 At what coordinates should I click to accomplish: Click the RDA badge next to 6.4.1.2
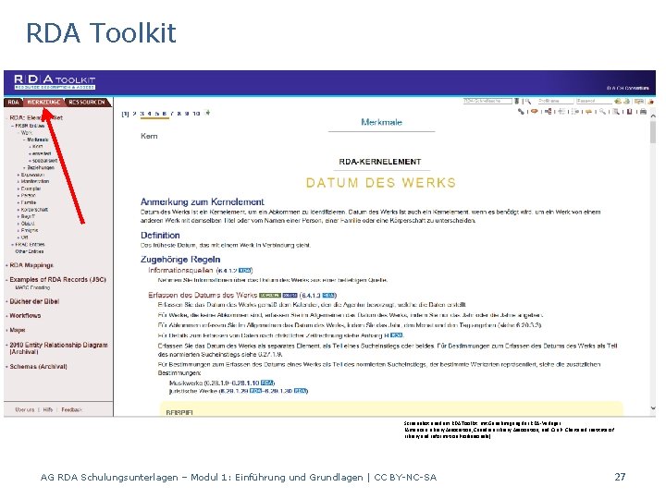coord(244,270)
